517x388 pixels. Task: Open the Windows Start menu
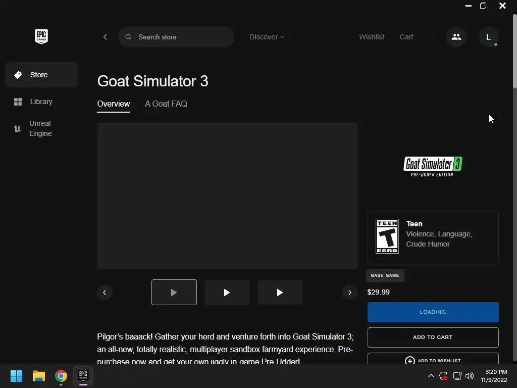pyautogui.click(x=16, y=376)
